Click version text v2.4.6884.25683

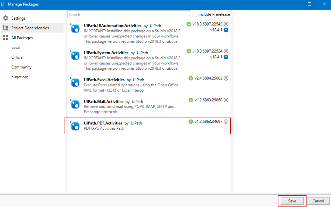tap(208, 78)
